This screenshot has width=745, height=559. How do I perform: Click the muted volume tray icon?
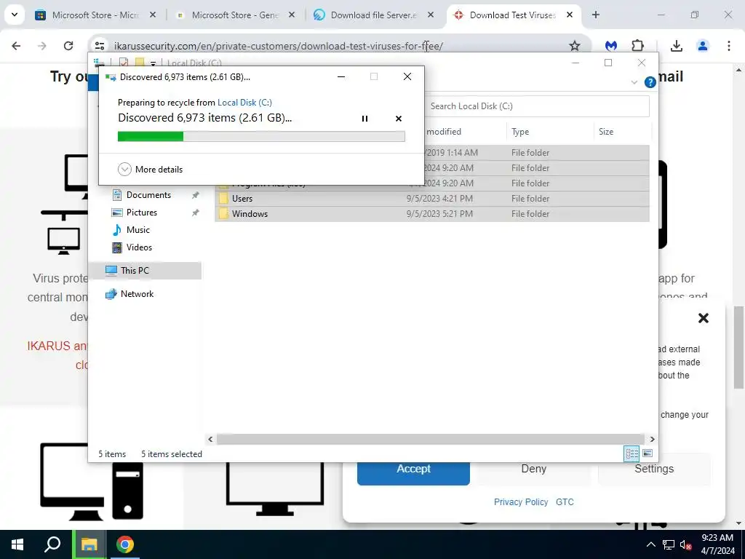coord(685,544)
